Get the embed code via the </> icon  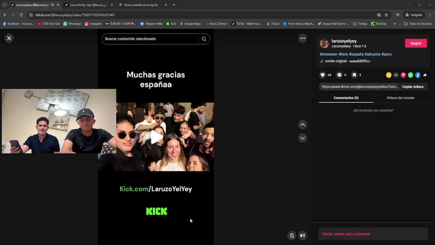(x=396, y=75)
